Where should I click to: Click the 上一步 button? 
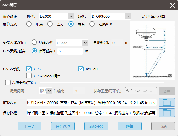click(29, 126)
